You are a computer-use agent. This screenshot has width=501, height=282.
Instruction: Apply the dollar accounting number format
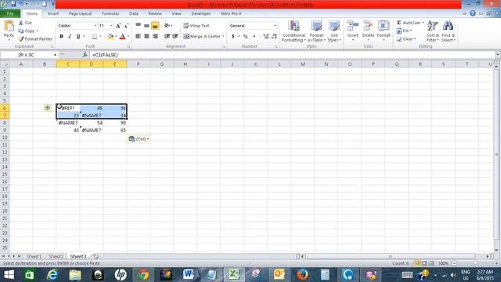[x=233, y=37]
